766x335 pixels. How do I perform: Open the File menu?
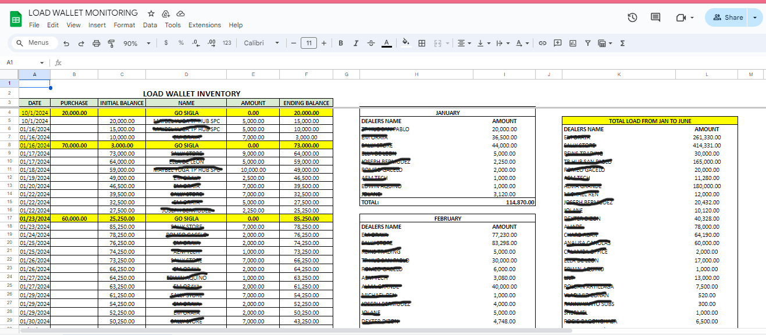(34, 25)
